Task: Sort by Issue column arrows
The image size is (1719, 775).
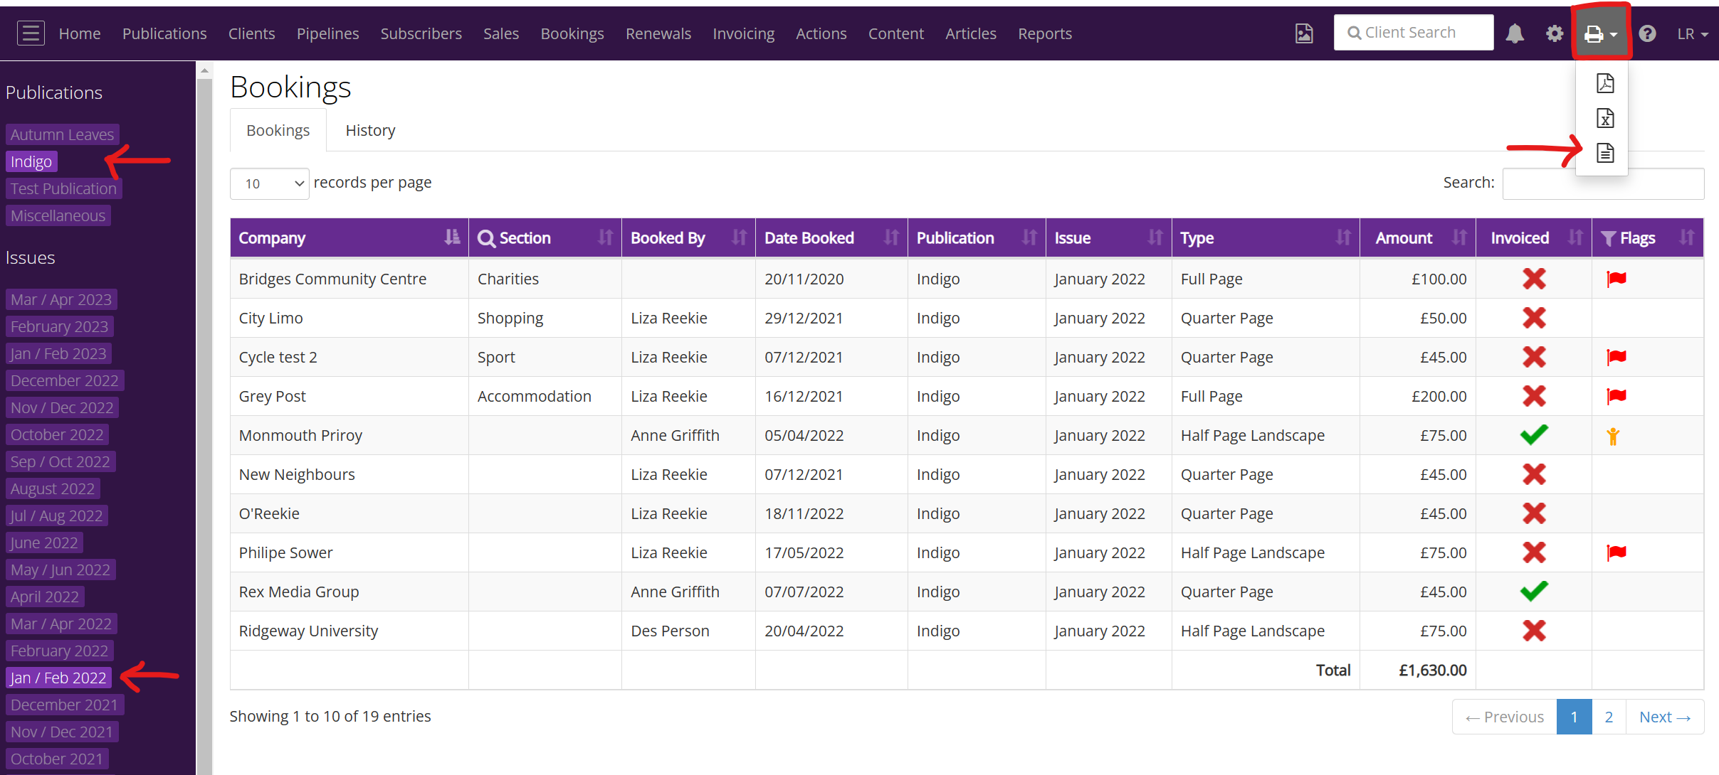Action: [1155, 237]
